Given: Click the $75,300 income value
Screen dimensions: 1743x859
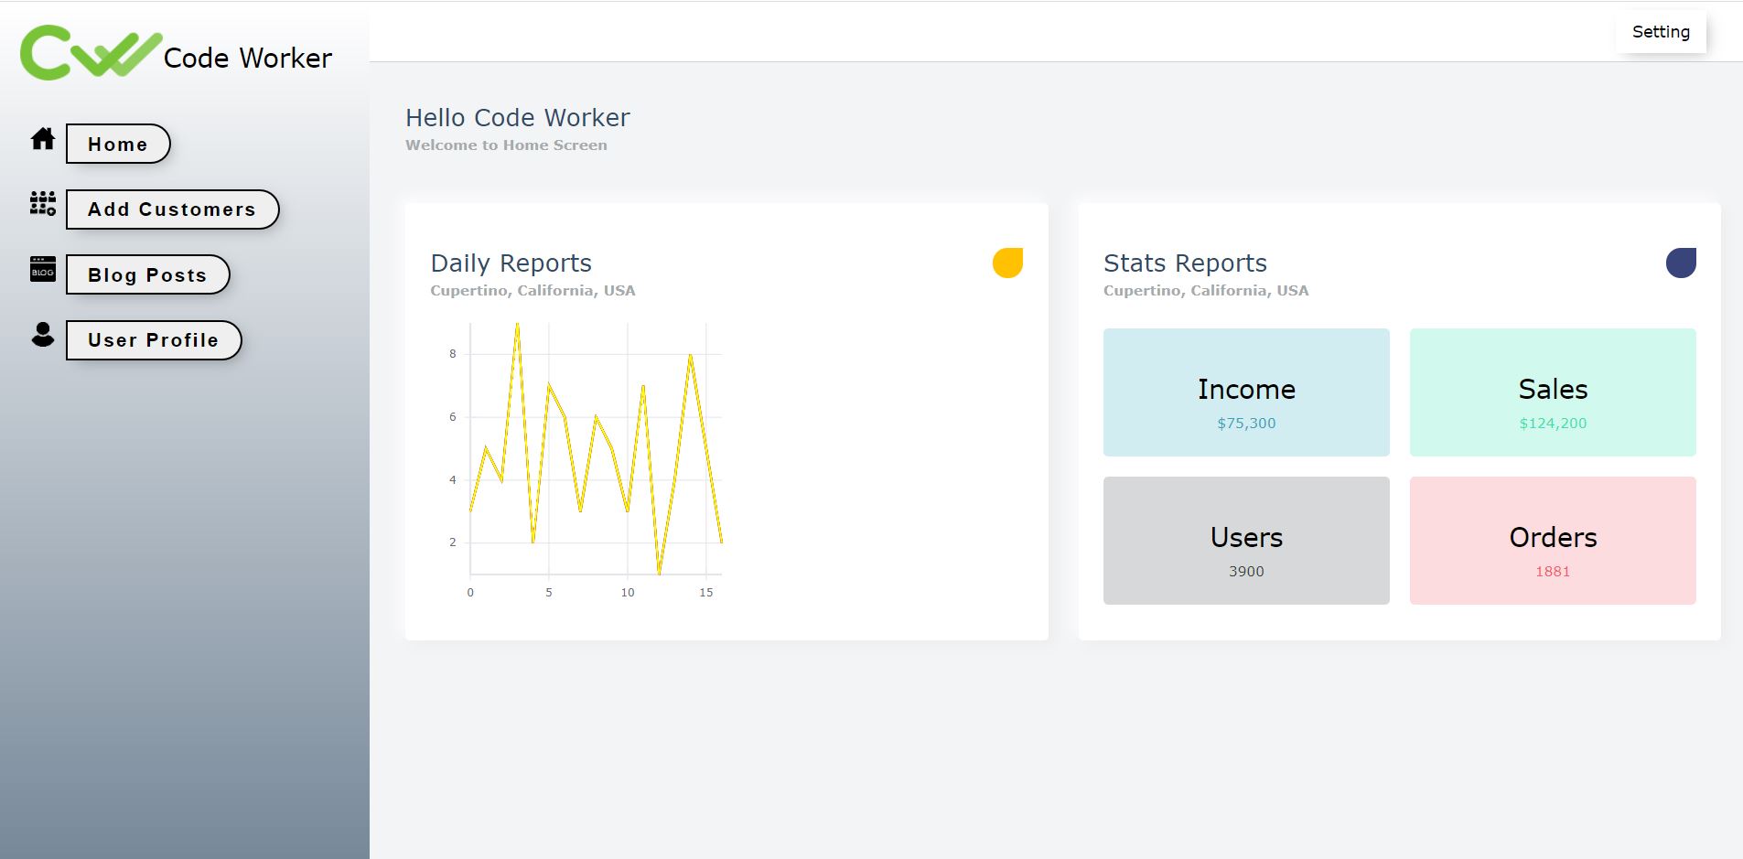Looking at the screenshot, I should [x=1246, y=424].
